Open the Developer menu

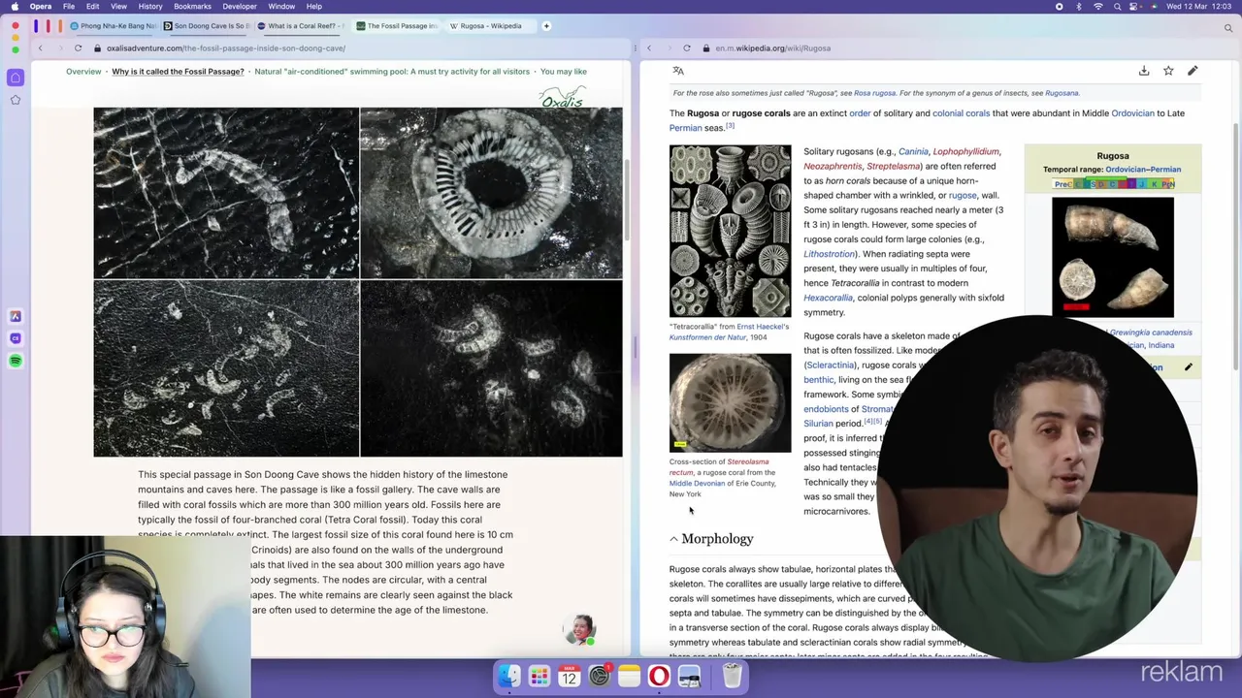(240, 7)
